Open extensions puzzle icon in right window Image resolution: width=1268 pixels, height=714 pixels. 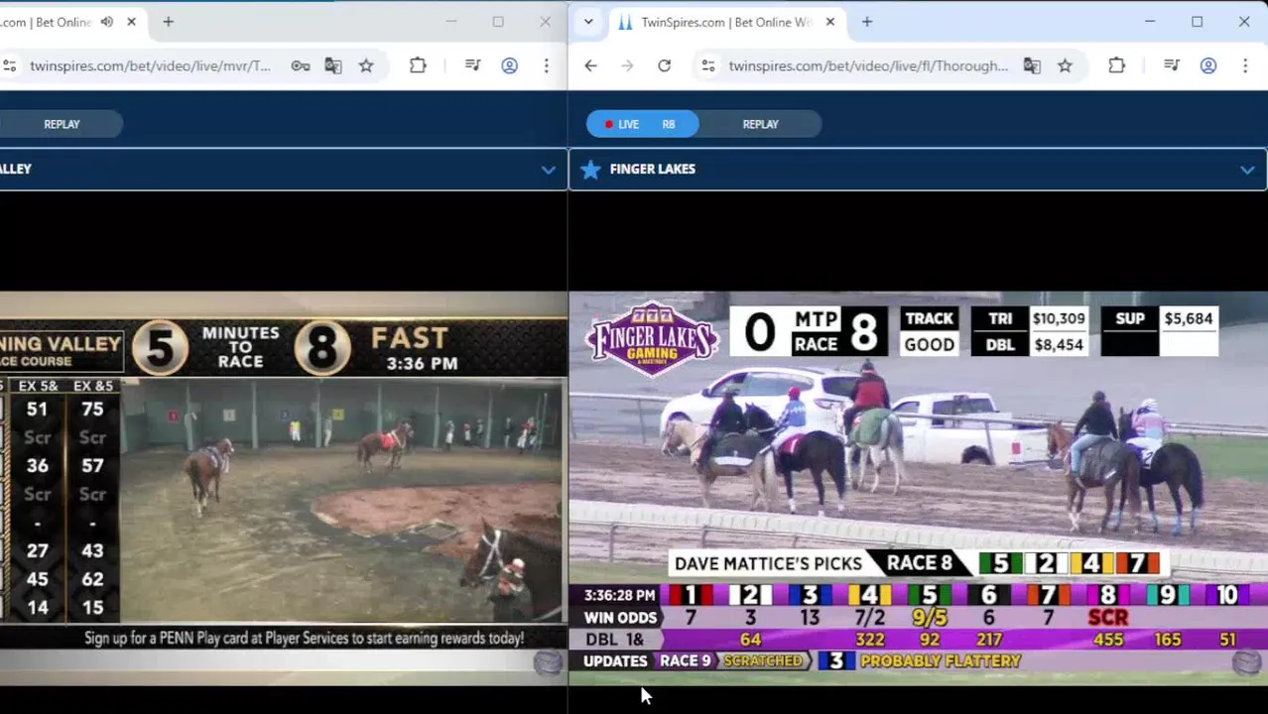tap(1116, 65)
